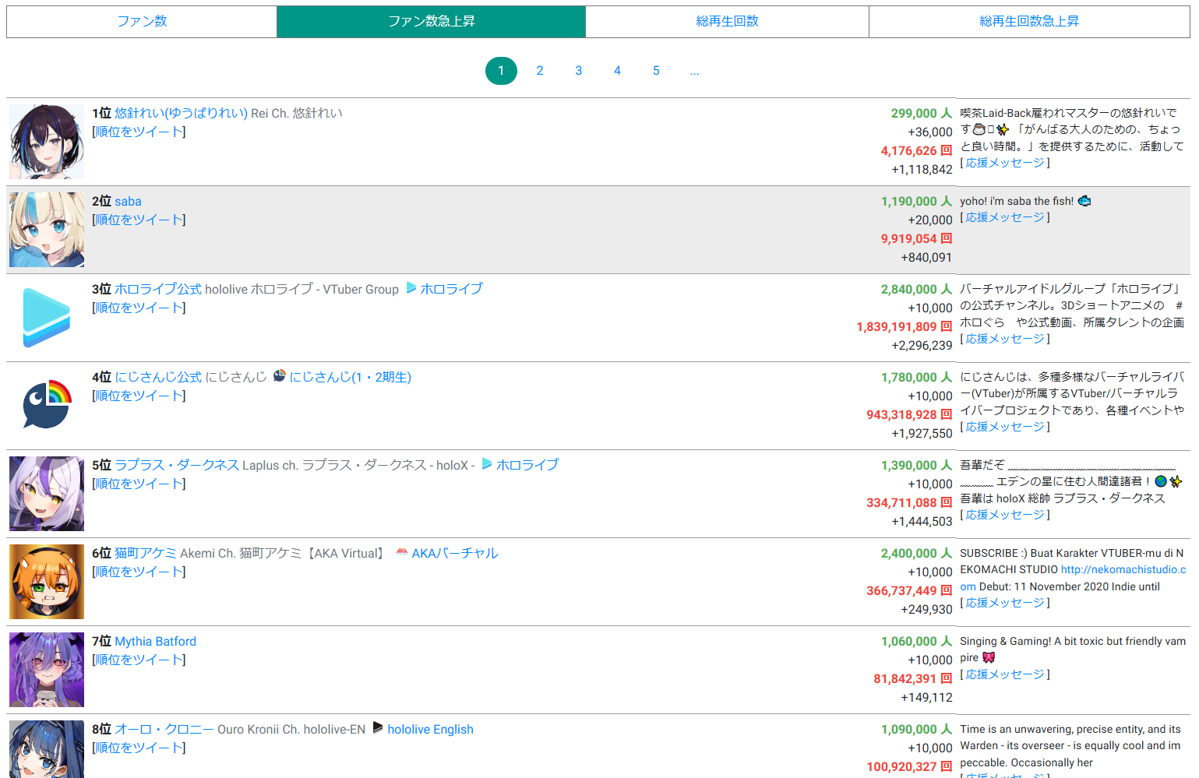Viewport: 1199px width, 778px height.
Task: Click the view count 9,919,054 回
Action: coord(916,238)
